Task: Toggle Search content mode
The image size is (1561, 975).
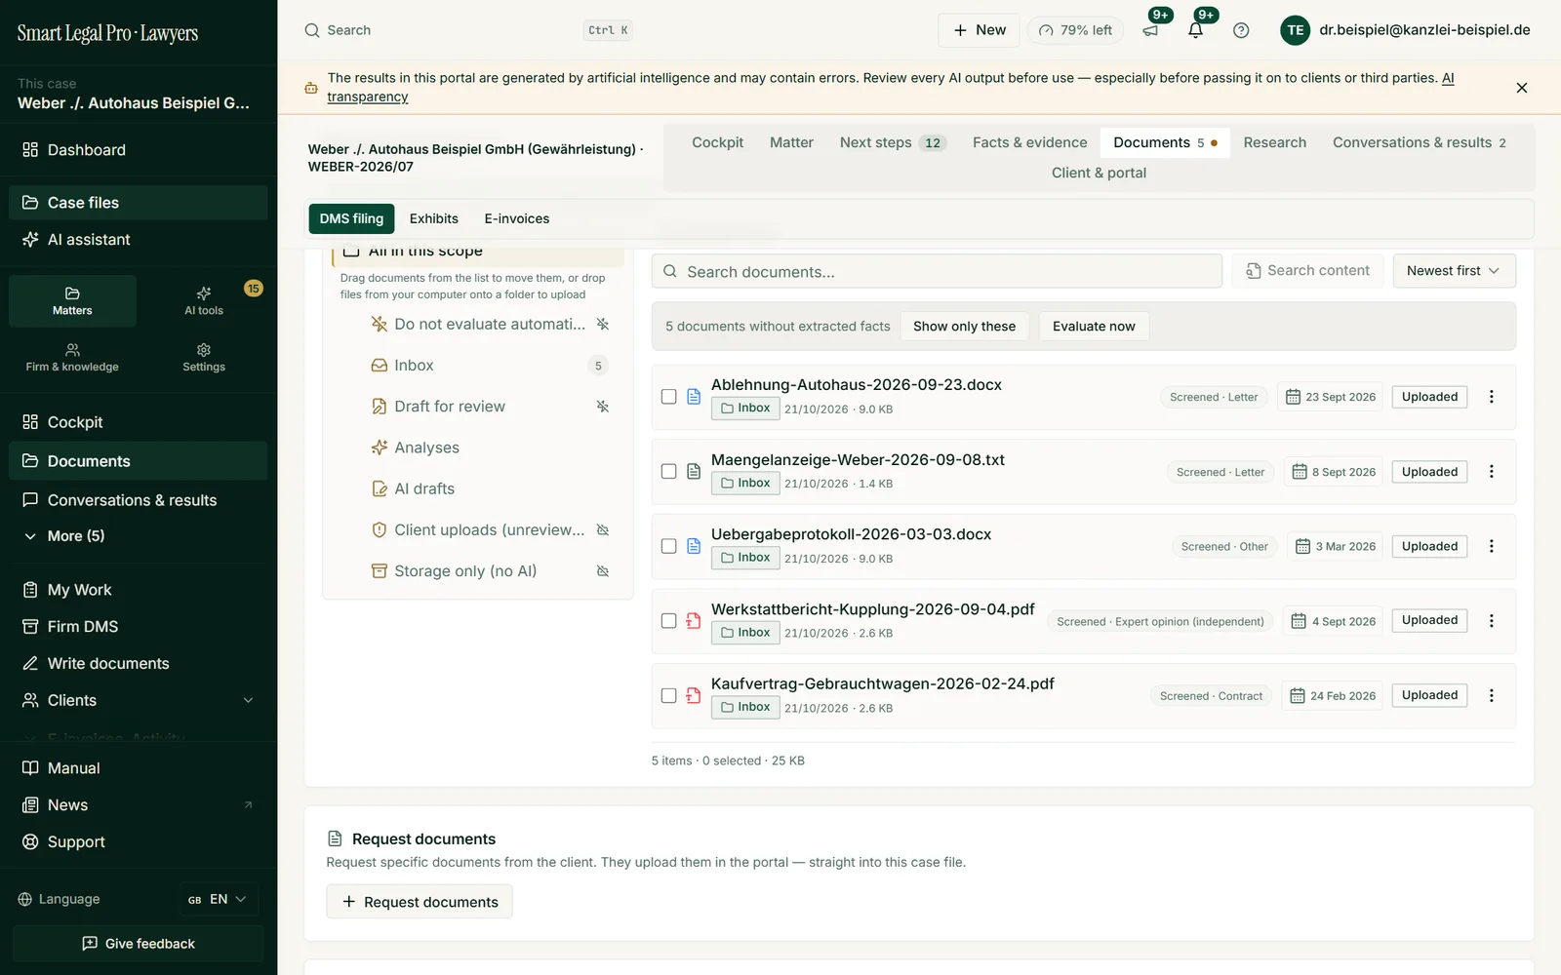Action: [1308, 271]
